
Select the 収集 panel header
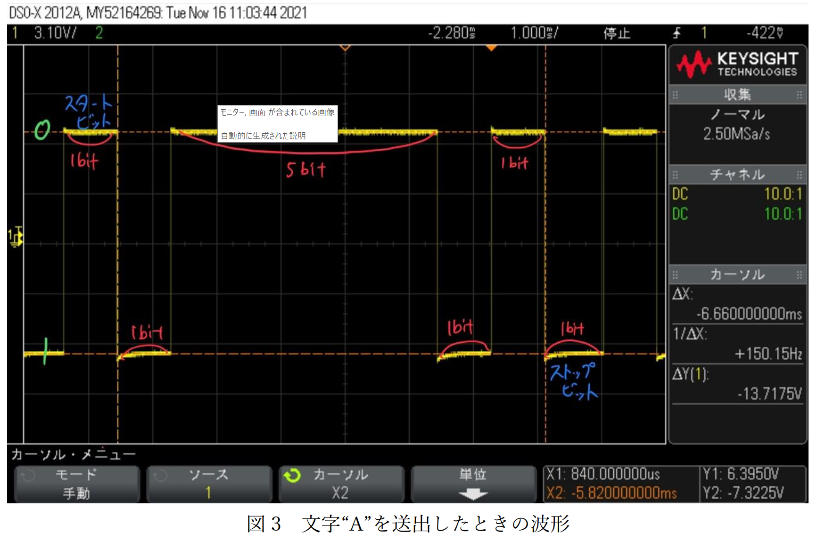click(737, 95)
